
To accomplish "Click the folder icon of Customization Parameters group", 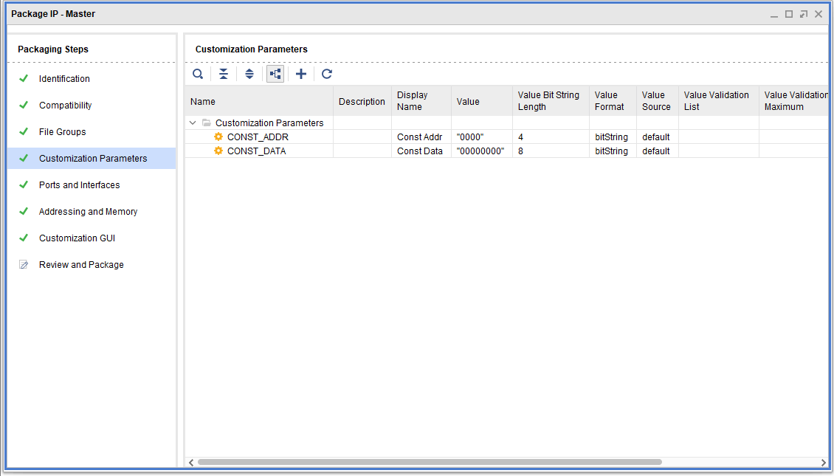I will (207, 123).
